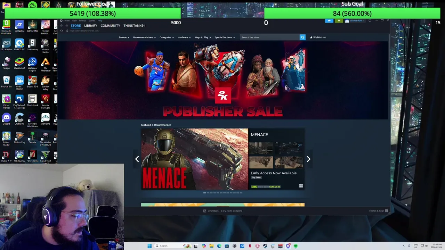Open Steam notifications bell icon
The image size is (445, 250).
point(339,21)
